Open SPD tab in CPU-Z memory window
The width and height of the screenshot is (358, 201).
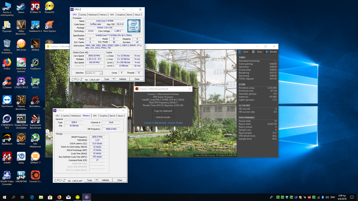point(95,116)
